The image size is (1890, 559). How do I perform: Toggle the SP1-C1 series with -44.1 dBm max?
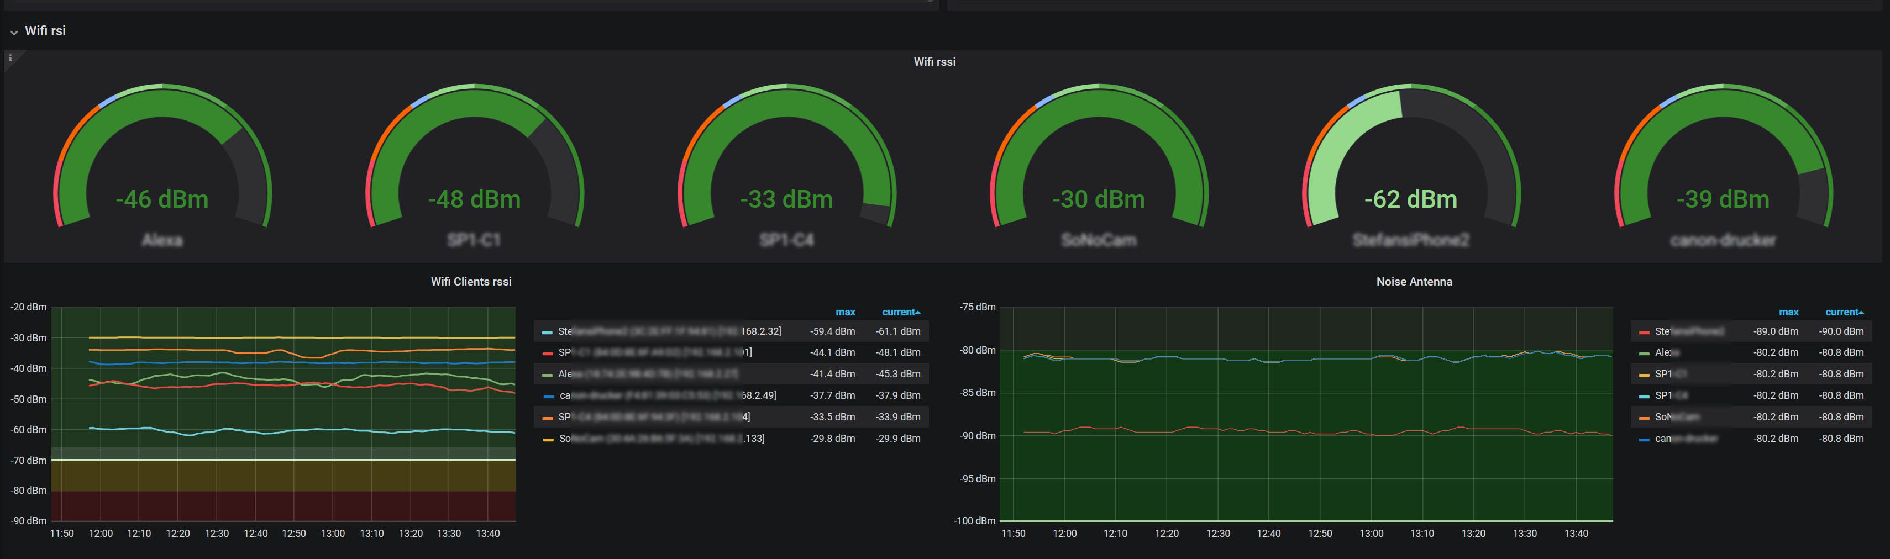click(654, 353)
